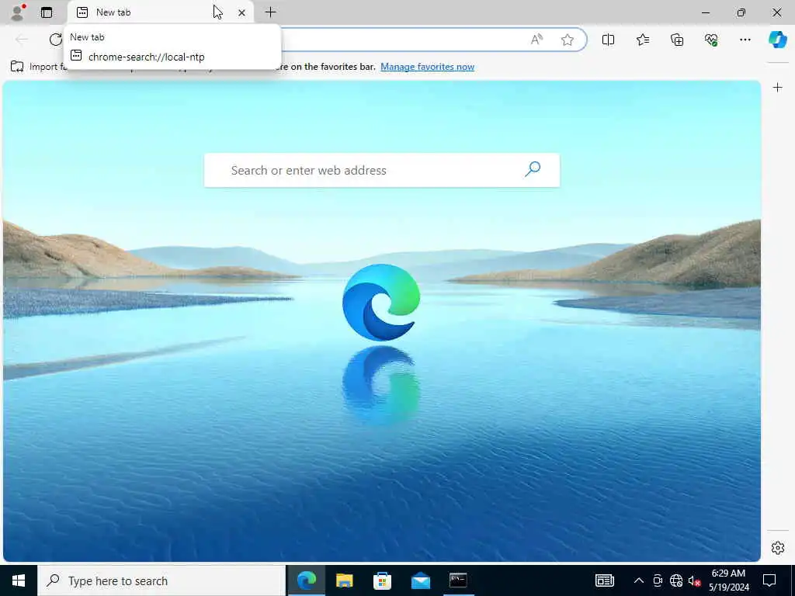Open Microsoft Store from taskbar

pos(382,580)
